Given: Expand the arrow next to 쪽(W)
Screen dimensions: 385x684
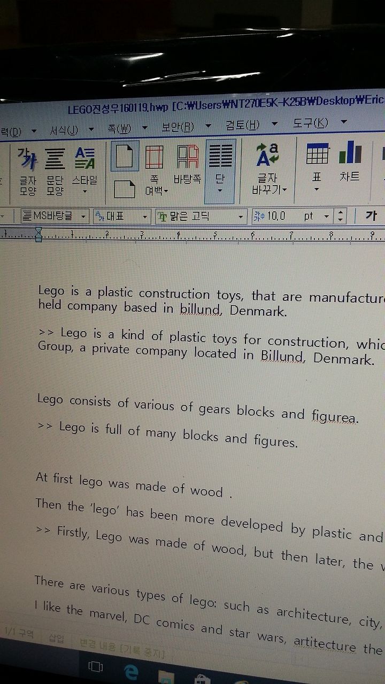Looking at the screenshot, I should pyautogui.click(x=144, y=128).
